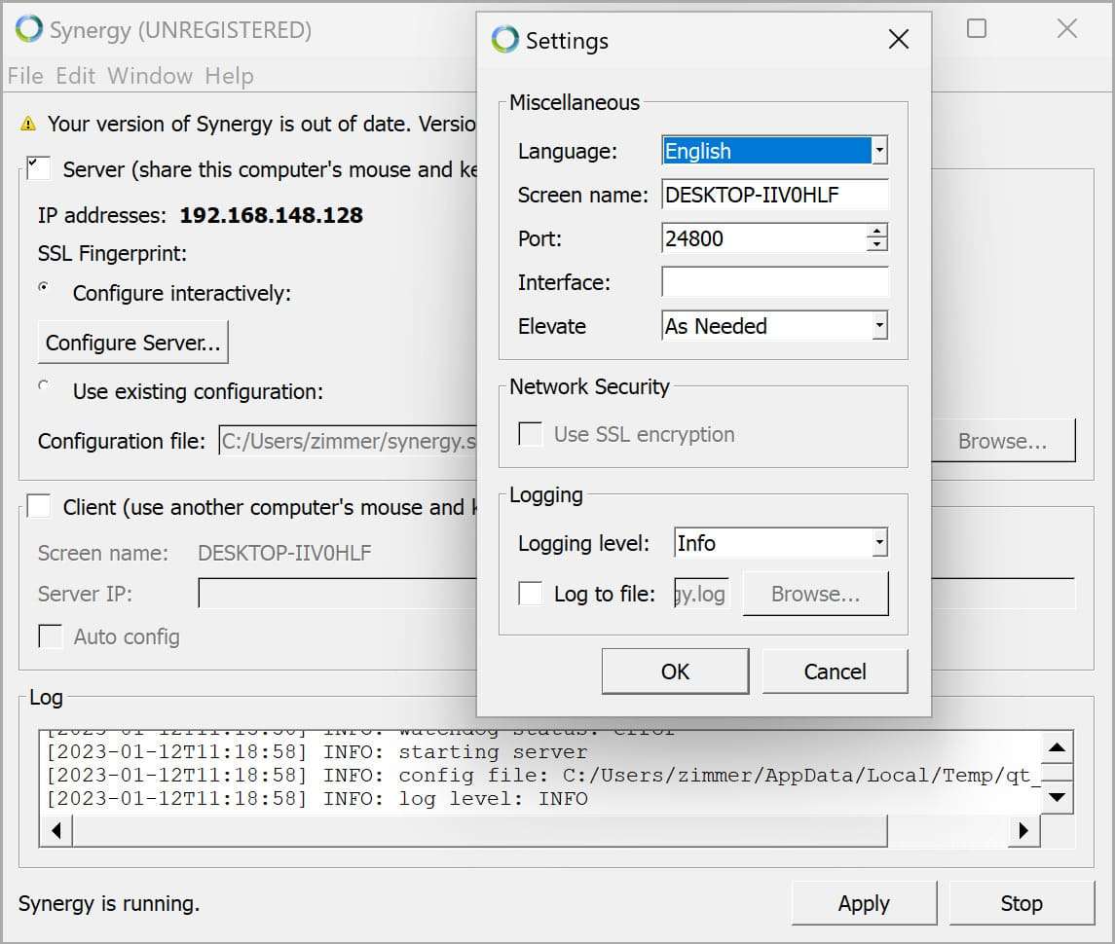
Task: Click the empty Interface field
Action: tap(775, 282)
